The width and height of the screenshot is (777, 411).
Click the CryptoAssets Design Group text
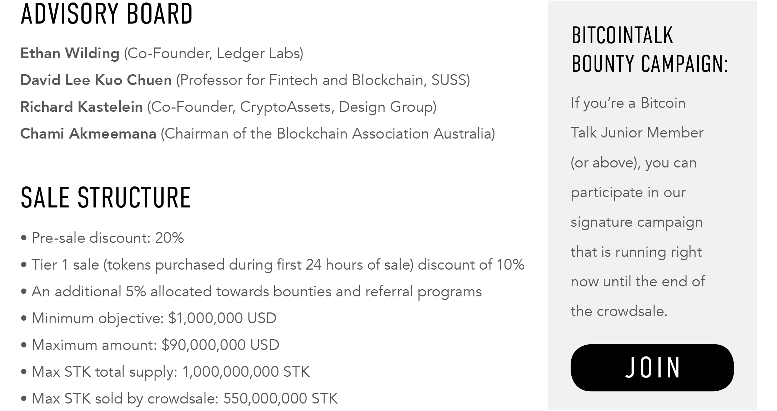coord(292,107)
